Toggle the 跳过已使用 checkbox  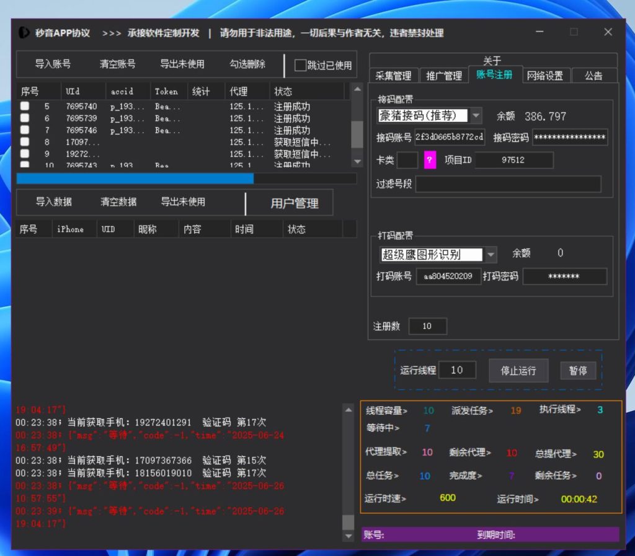[x=301, y=65]
